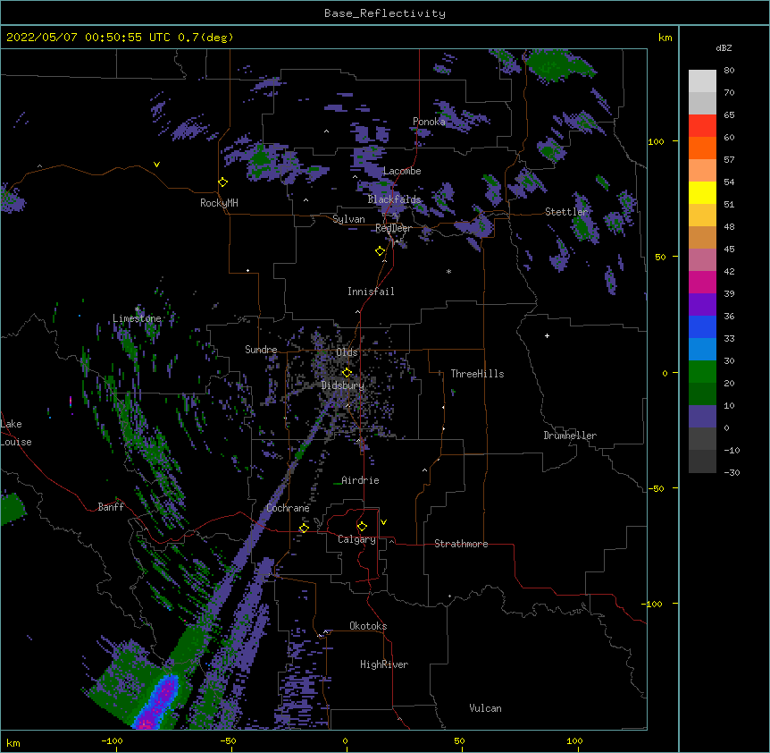Select the Olds label
The image size is (770, 753).
347,352
